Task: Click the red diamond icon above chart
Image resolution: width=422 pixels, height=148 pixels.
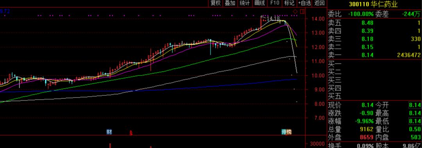Action: click(x=295, y=12)
